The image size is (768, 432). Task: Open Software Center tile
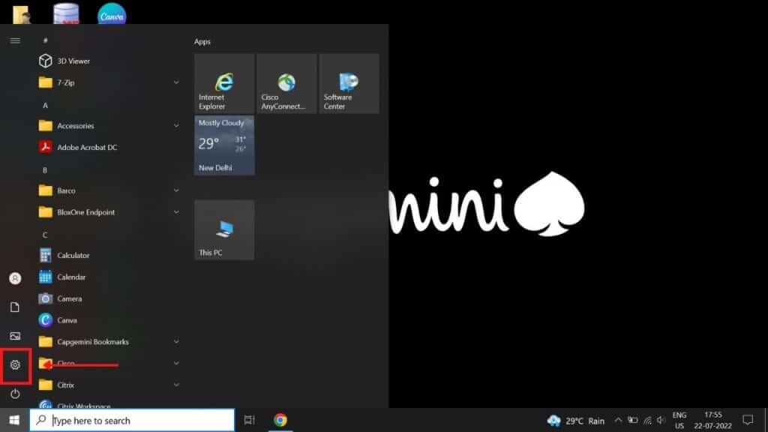pyautogui.click(x=349, y=84)
